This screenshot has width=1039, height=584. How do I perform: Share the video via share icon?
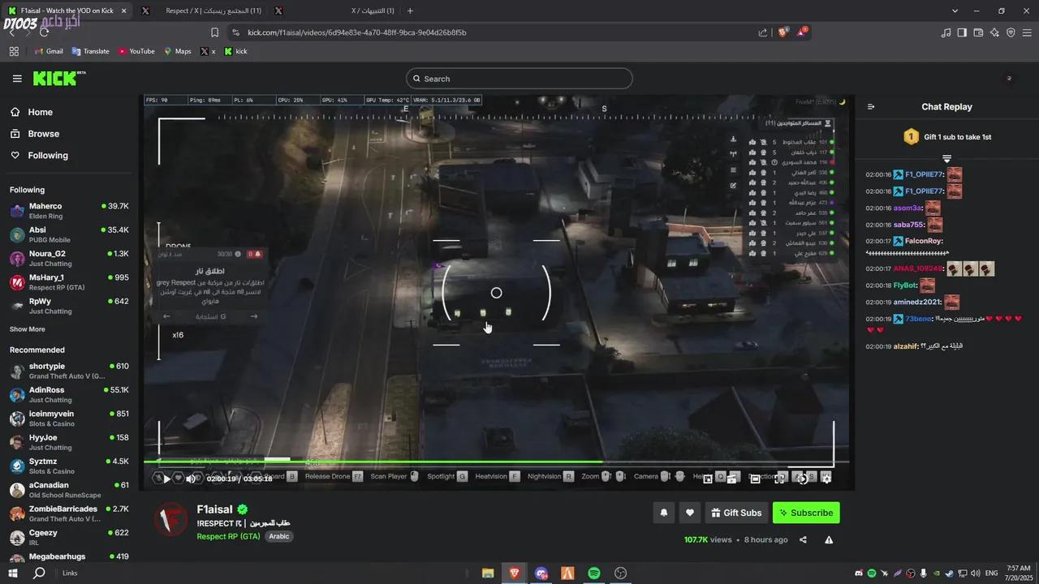point(803,539)
